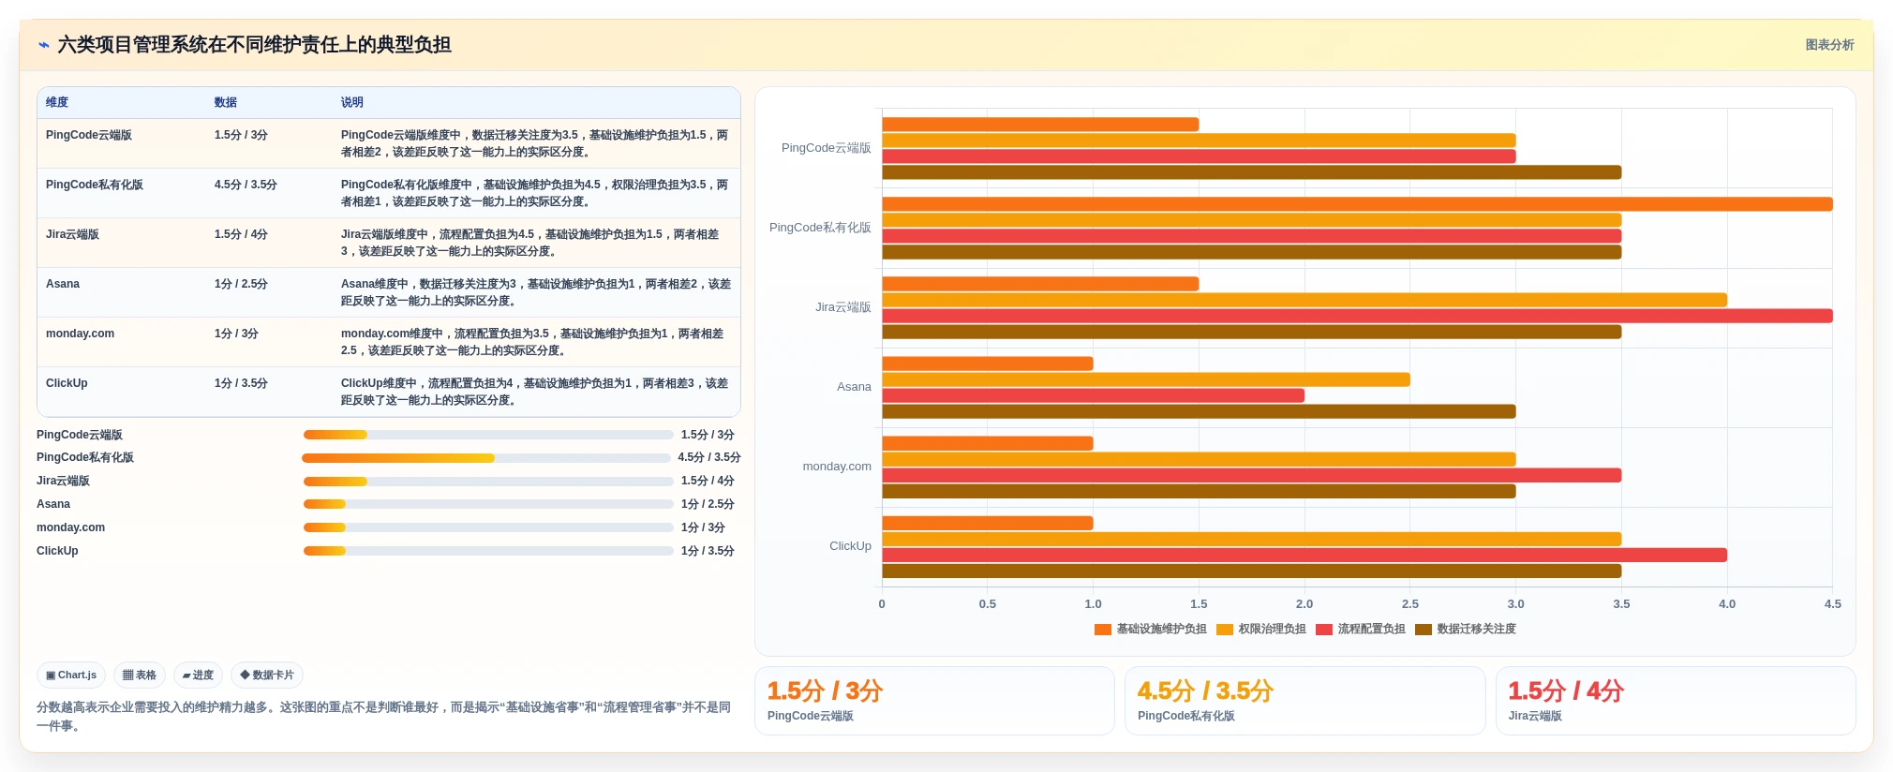Image resolution: width=1893 pixels, height=772 pixels.
Task: Click the ClickUp description cell in table
Action: click(x=535, y=392)
